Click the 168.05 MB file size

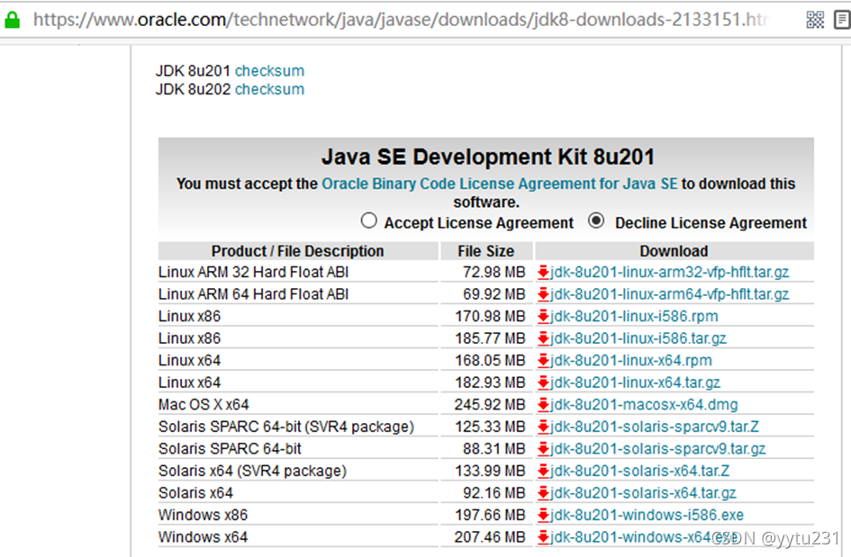tap(490, 361)
